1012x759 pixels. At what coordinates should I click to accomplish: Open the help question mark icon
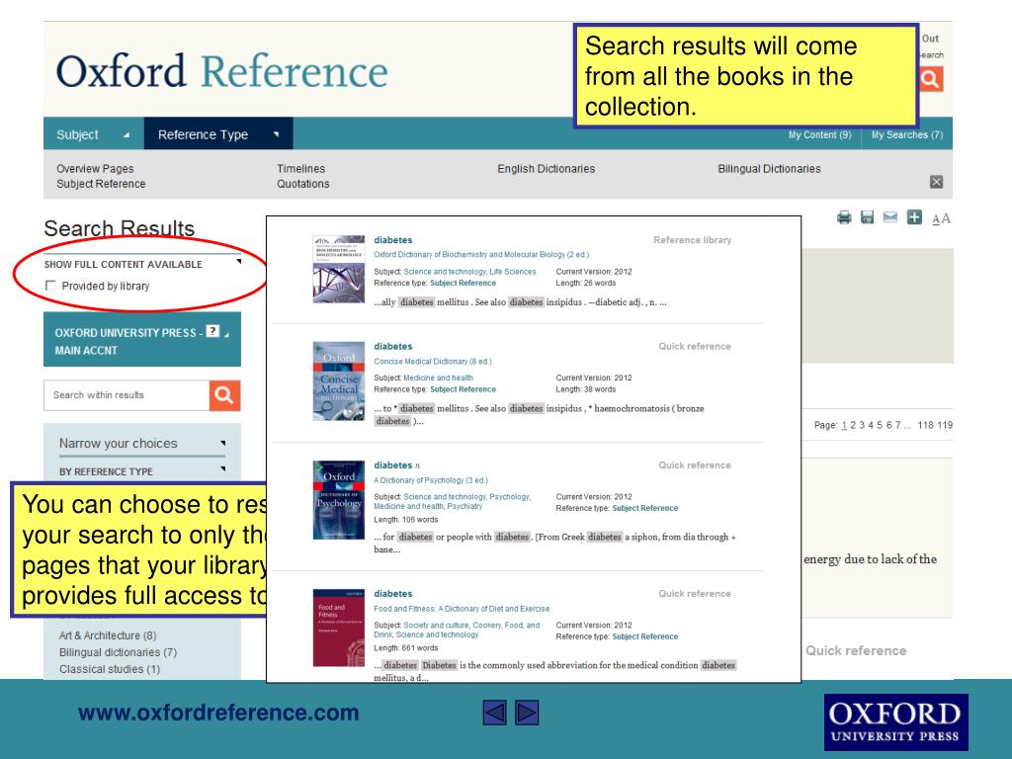pyautogui.click(x=212, y=332)
